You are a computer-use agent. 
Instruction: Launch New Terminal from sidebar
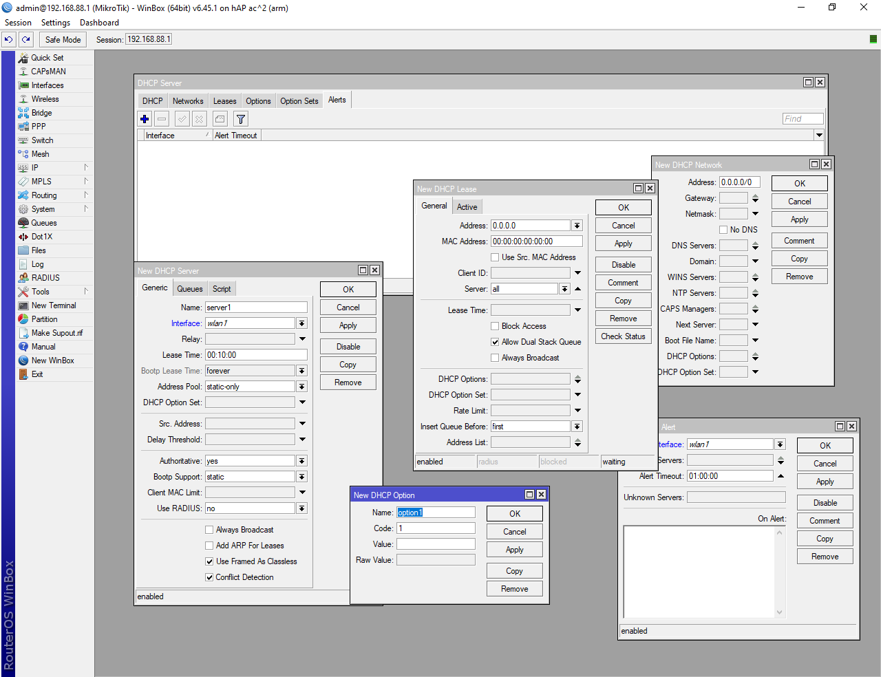pyautogui.click(x=53, y=305)
